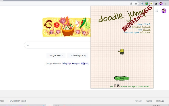Click the 'doodle jump' title text
The image size is (169, 106).
[x=122, y=16]
